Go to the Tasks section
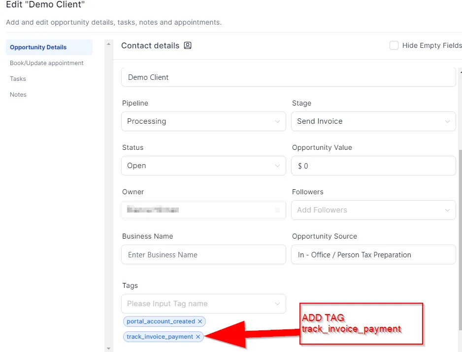 [x=18, y=79]
